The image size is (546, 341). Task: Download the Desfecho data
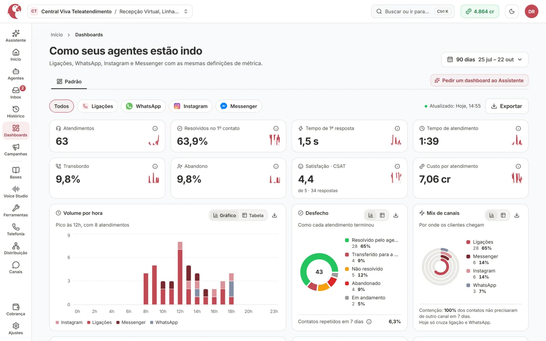[x=396, y=215]
